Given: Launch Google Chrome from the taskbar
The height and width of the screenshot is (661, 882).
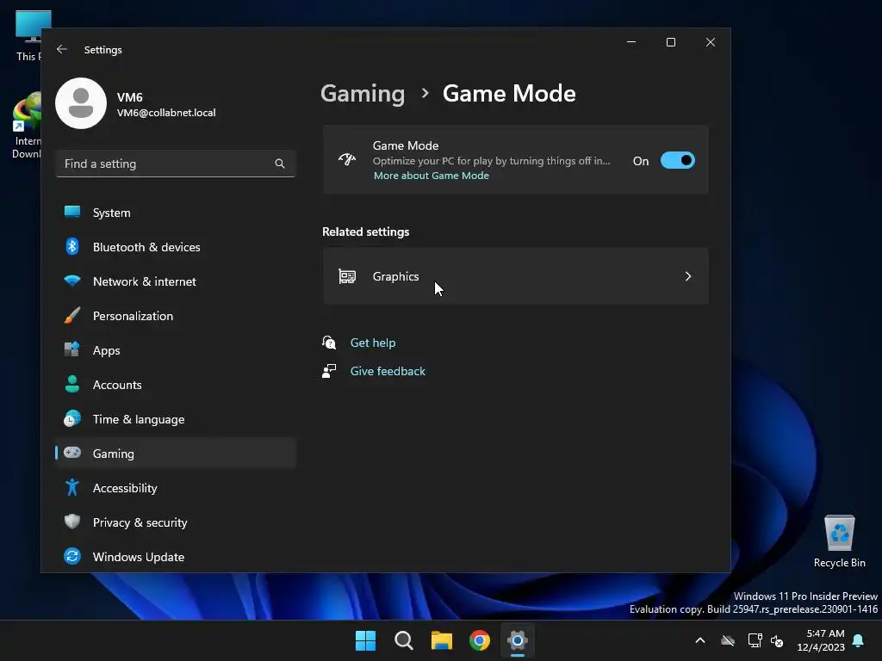Looking at the screenshot, I should click(479, 640).
